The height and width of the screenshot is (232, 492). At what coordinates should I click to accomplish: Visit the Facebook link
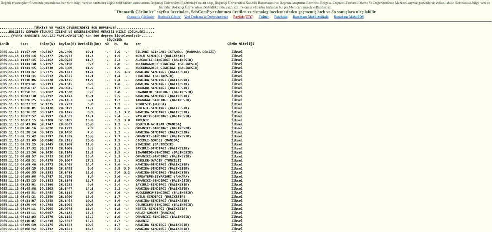(x=281, y=17)
